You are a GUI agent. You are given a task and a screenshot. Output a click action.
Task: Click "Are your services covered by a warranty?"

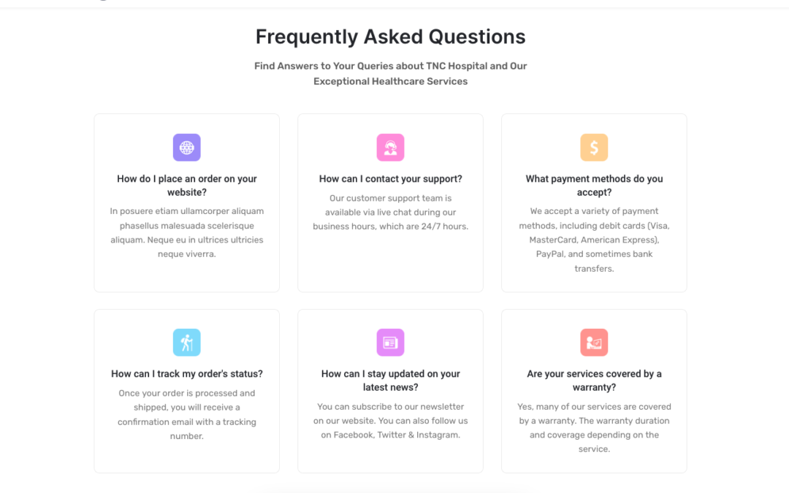click(594, 381)
